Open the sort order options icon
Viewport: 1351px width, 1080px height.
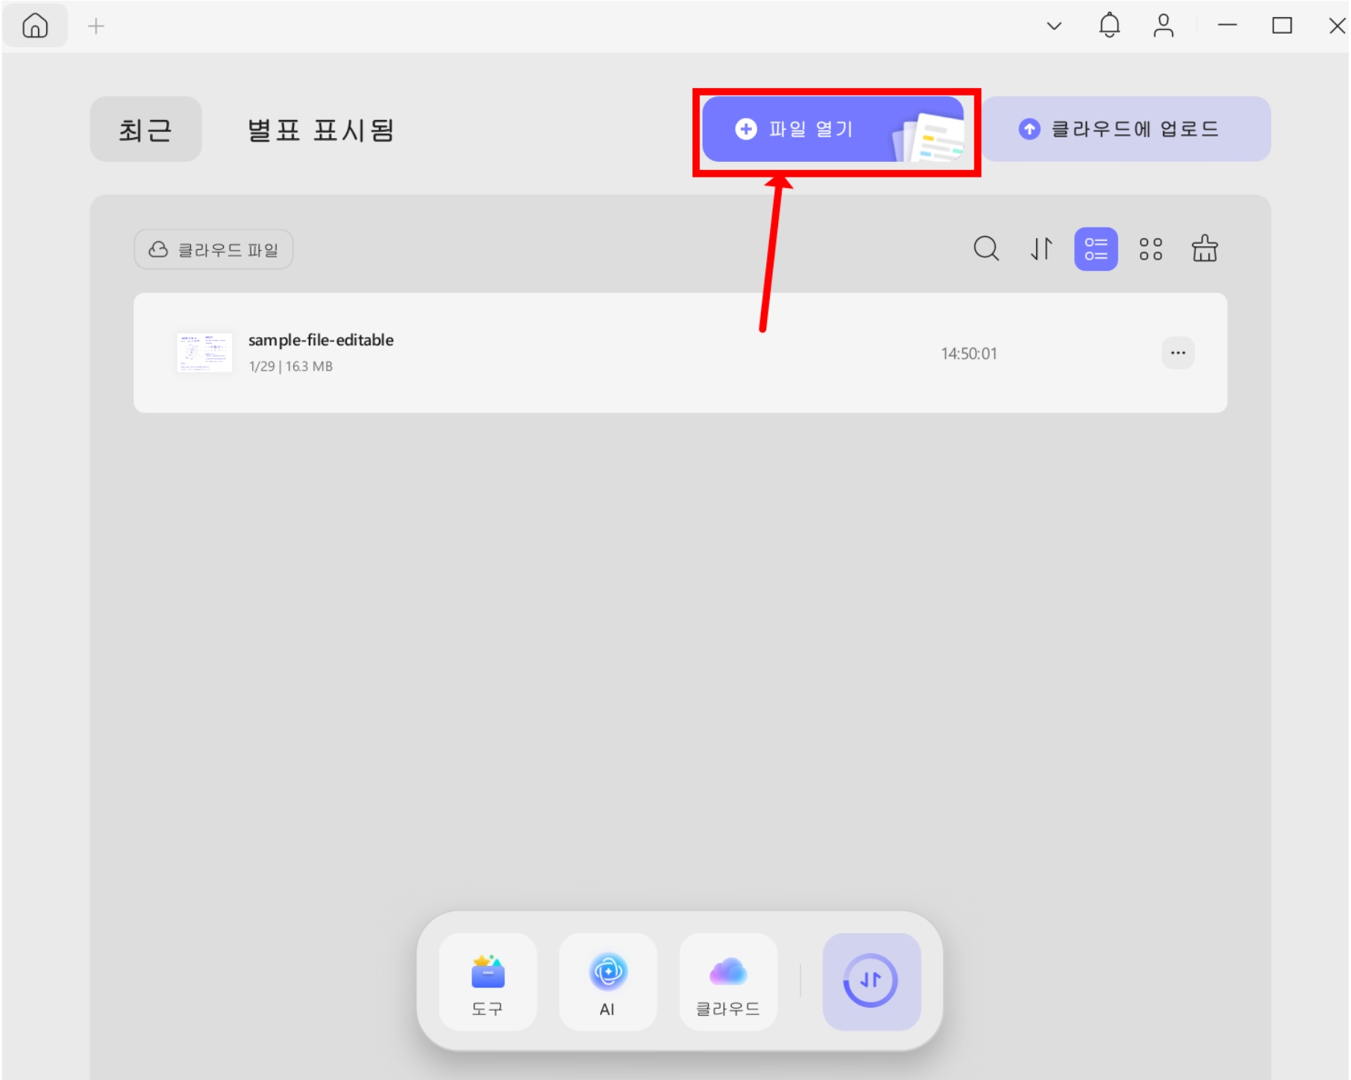point(1041,248)
